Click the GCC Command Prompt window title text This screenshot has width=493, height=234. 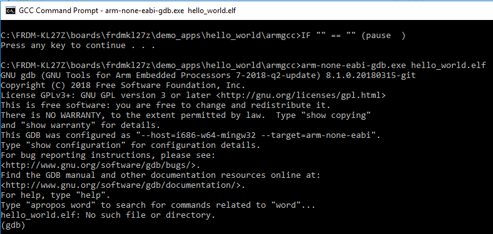pos(128,11)
